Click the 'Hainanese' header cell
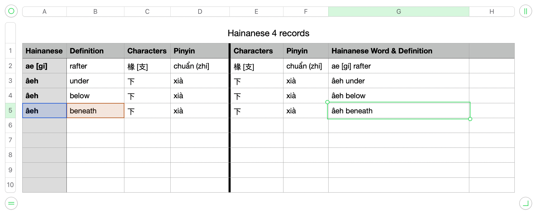Screen dimensions: 542x219 45,51
